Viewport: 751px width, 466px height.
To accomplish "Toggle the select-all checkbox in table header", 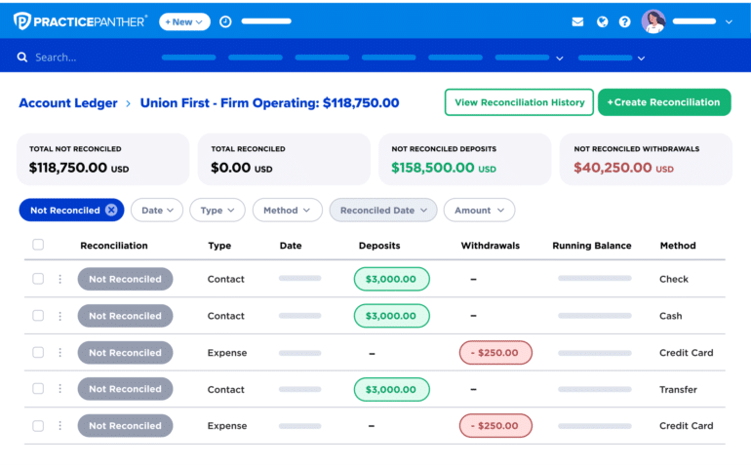I will click(38, 245).
